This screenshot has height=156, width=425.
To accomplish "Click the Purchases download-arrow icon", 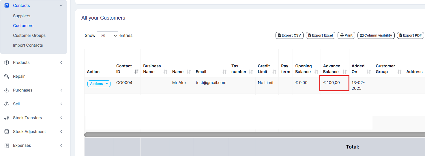I will point(7,90).
